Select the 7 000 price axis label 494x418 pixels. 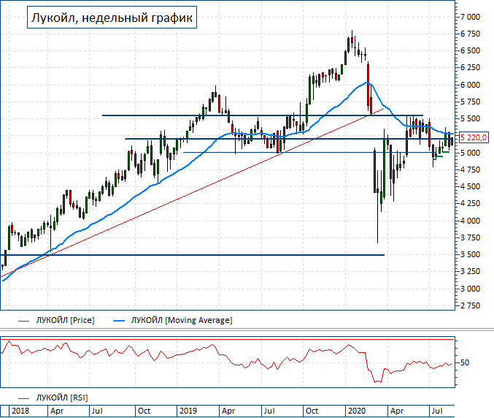click(x=471, y=17)
